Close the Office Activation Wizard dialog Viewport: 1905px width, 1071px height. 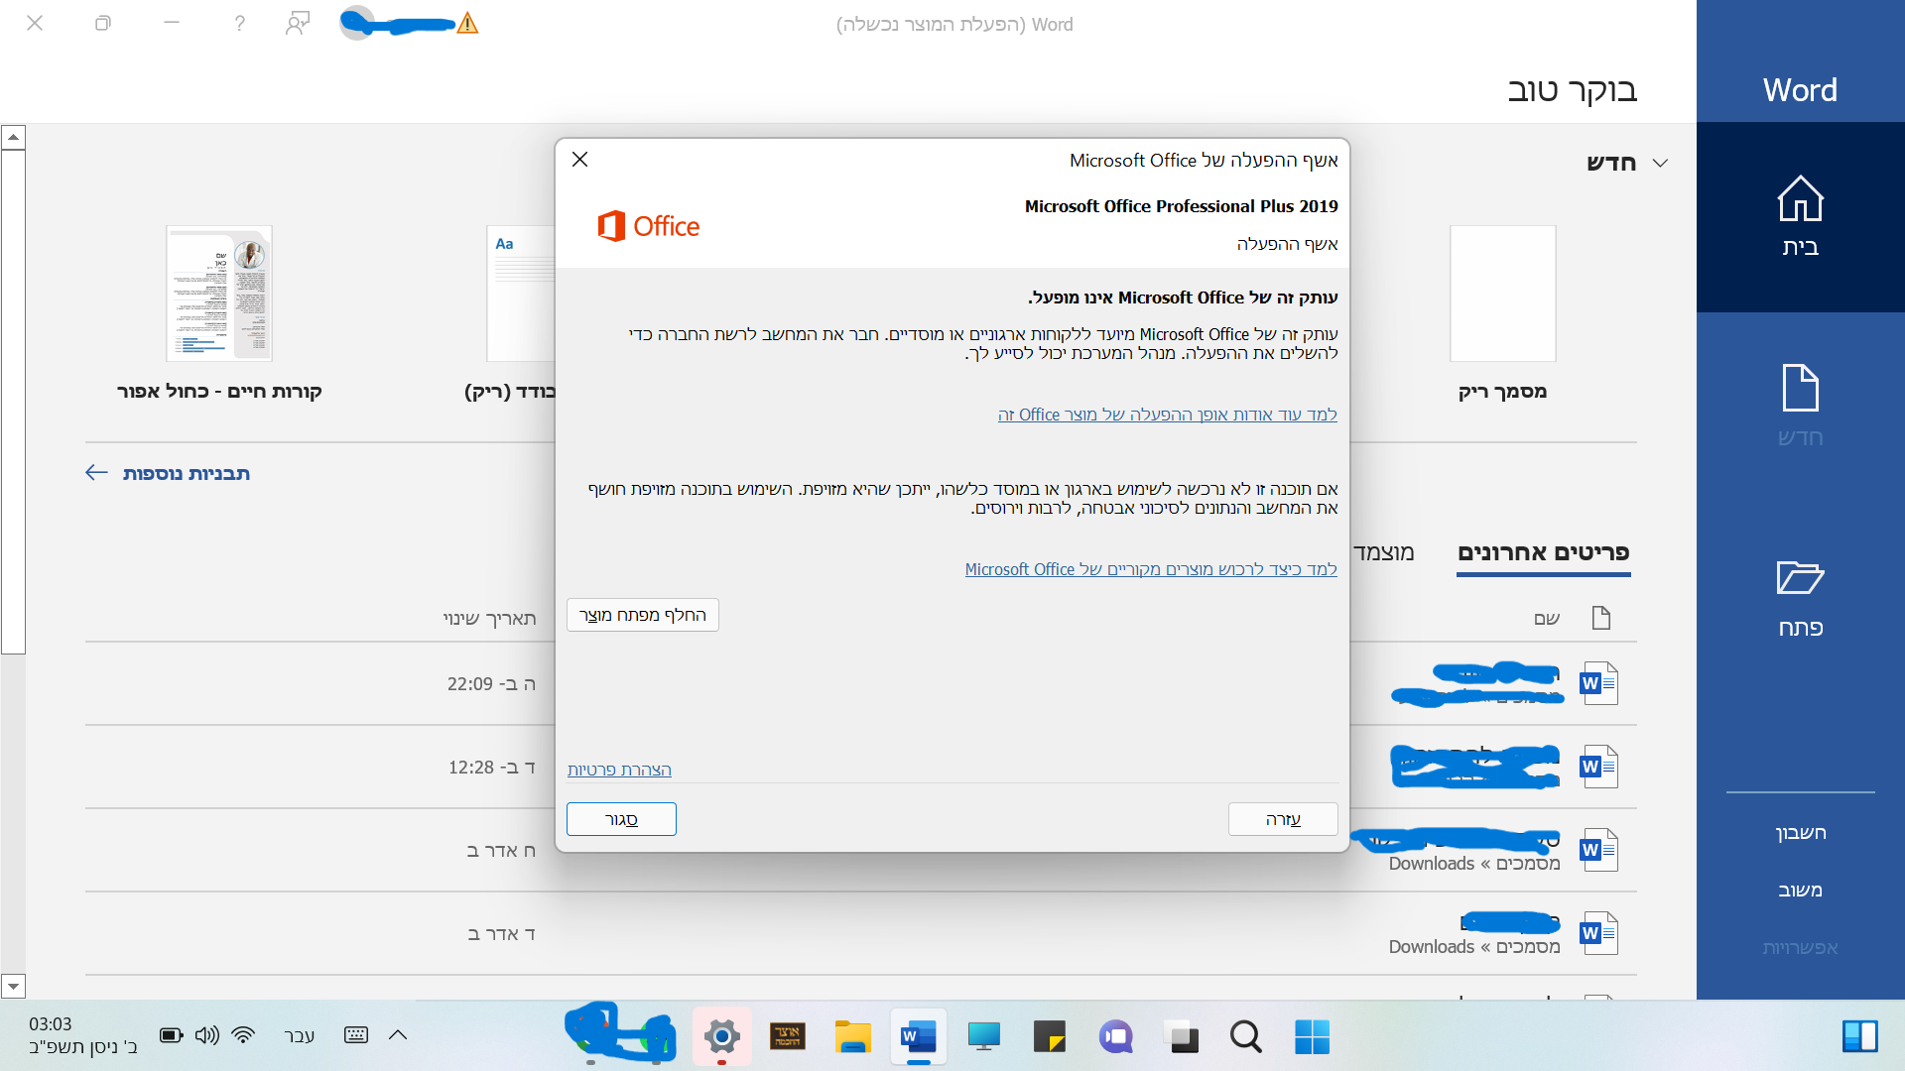pos(580,160)
